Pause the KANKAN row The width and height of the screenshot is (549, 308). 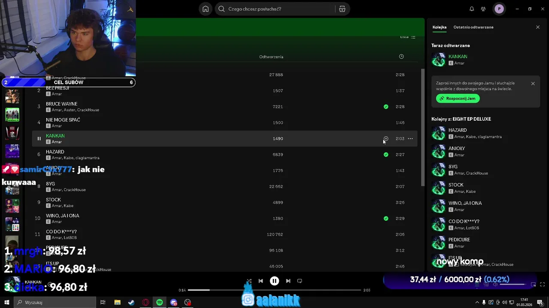(39, 139)
